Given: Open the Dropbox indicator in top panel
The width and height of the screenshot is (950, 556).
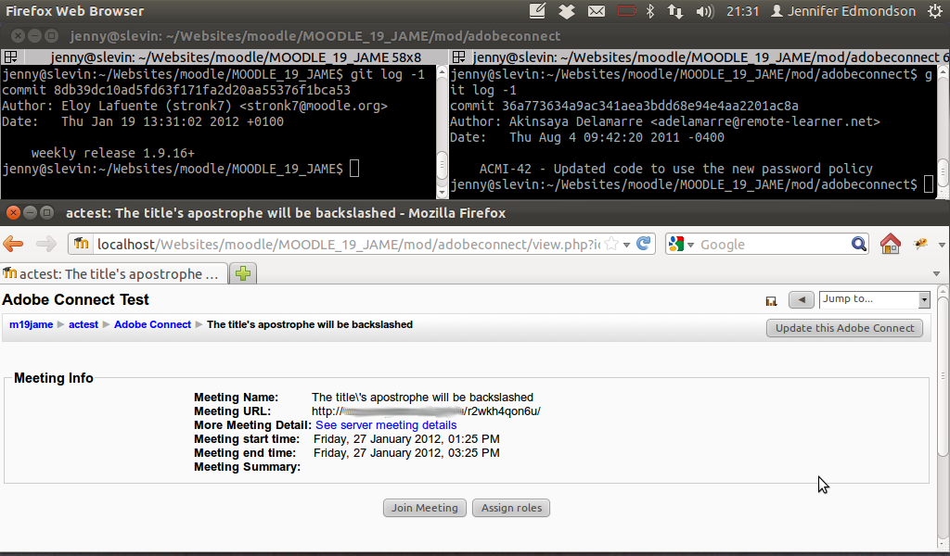Looking at the screenshot, I should click(x=567, y=11).
